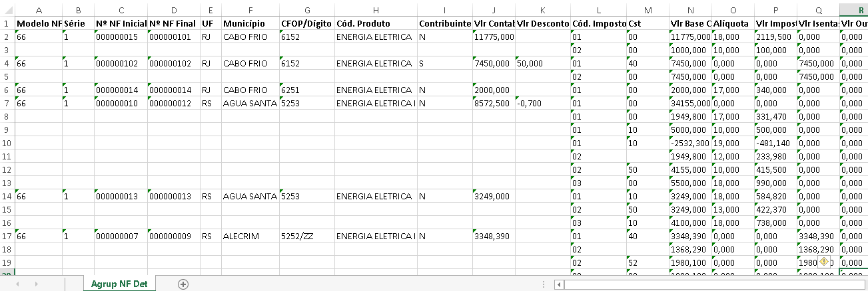Select column K header
868x291 pixels.
click(542, 10)
